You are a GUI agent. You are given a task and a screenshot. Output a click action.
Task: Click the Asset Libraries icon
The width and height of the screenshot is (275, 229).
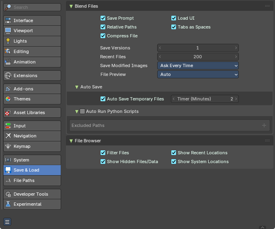(8, 112)
